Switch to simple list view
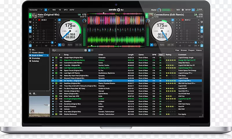 pos(92,50)
